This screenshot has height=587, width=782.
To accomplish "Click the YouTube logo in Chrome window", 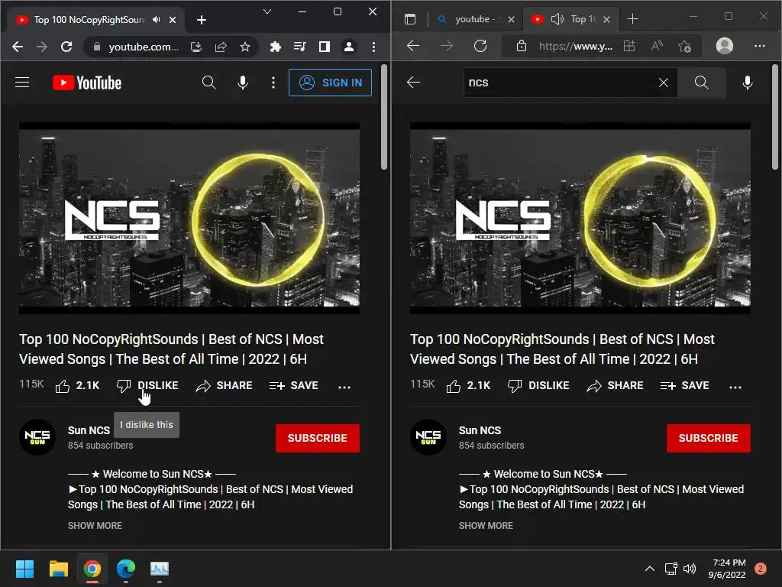I will pos(87,83).
